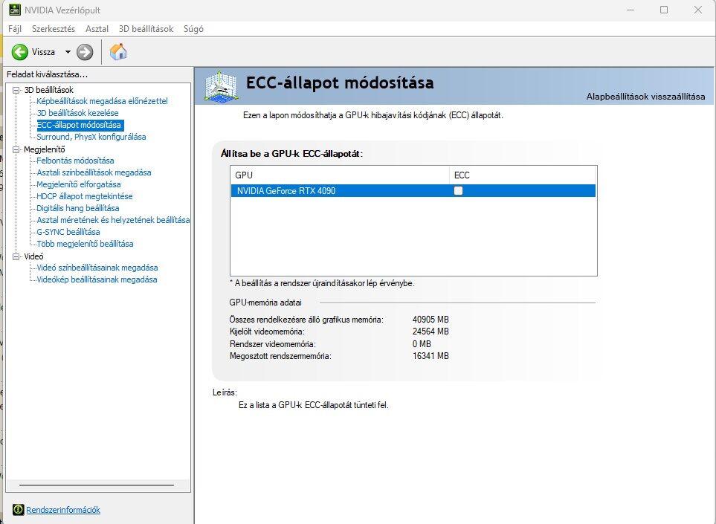Viewport: 716px width, 524px height.
Task: Open the Szerkesztés menu
Action: [x=54, y=29]
